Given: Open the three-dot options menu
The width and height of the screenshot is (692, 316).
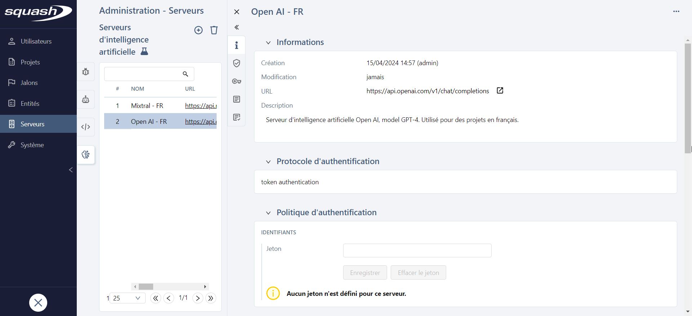Looking at the screenshot, I should (676, 12).
